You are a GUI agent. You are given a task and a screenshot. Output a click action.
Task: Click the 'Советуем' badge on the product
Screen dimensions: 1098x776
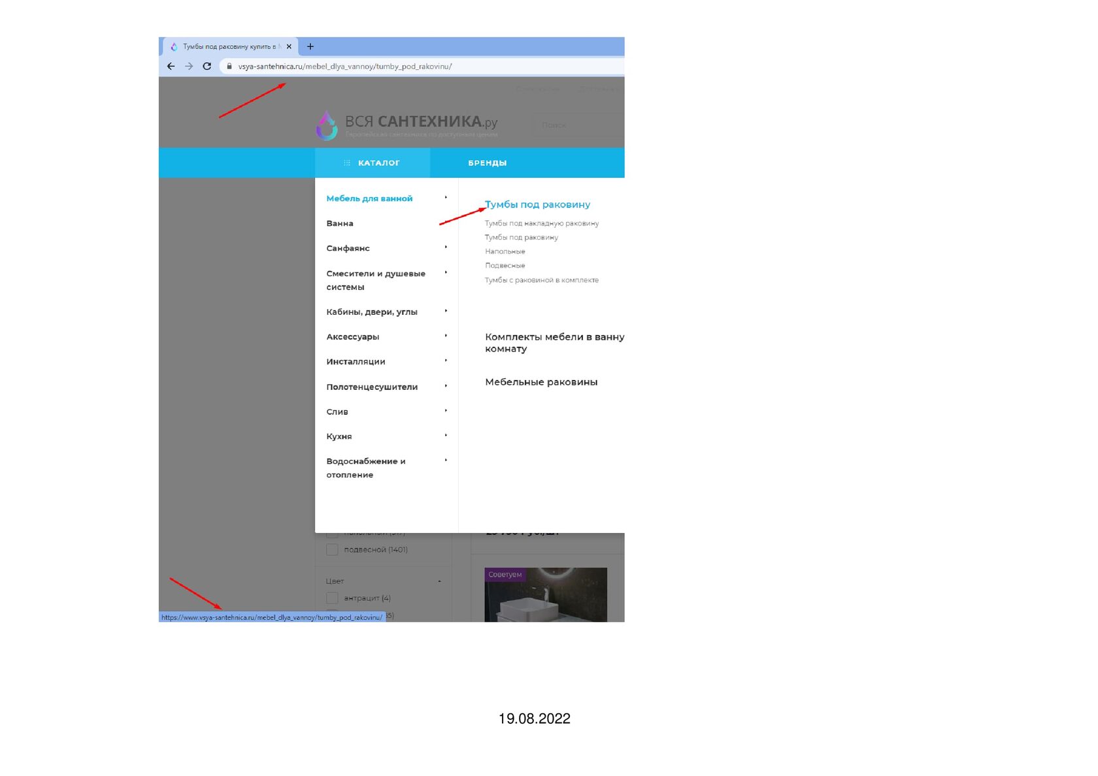point(505,575)
